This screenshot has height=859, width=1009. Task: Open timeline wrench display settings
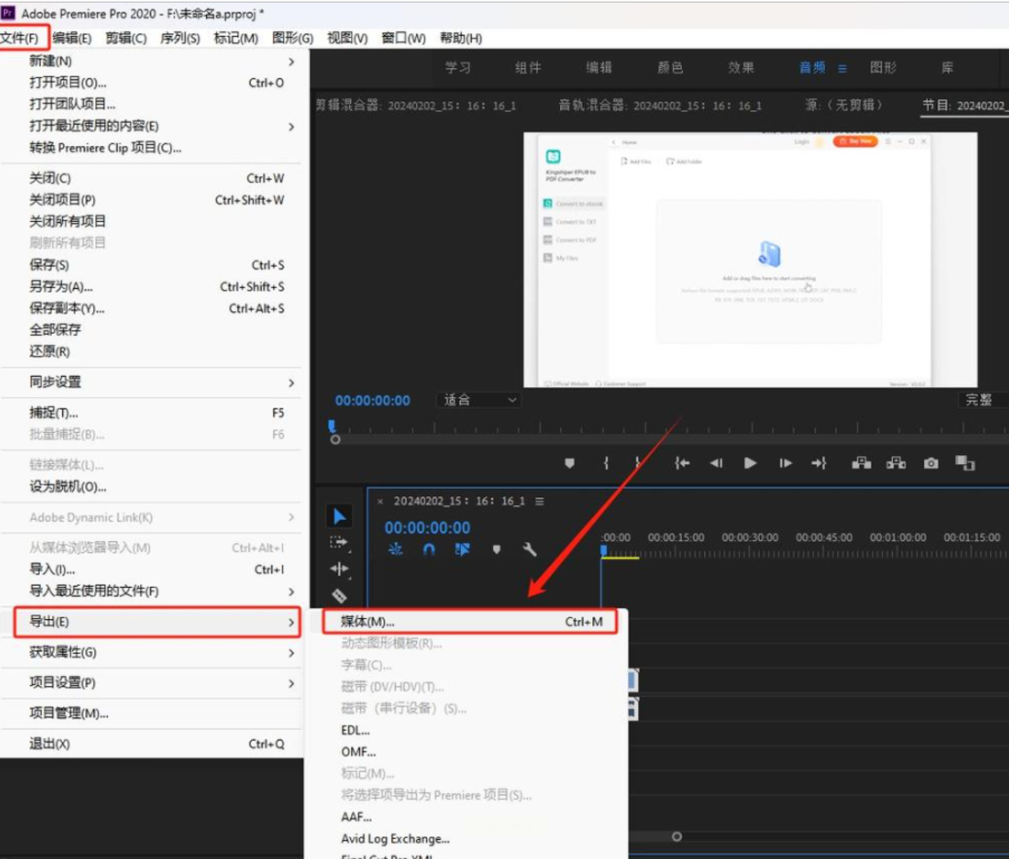point(529,549)
